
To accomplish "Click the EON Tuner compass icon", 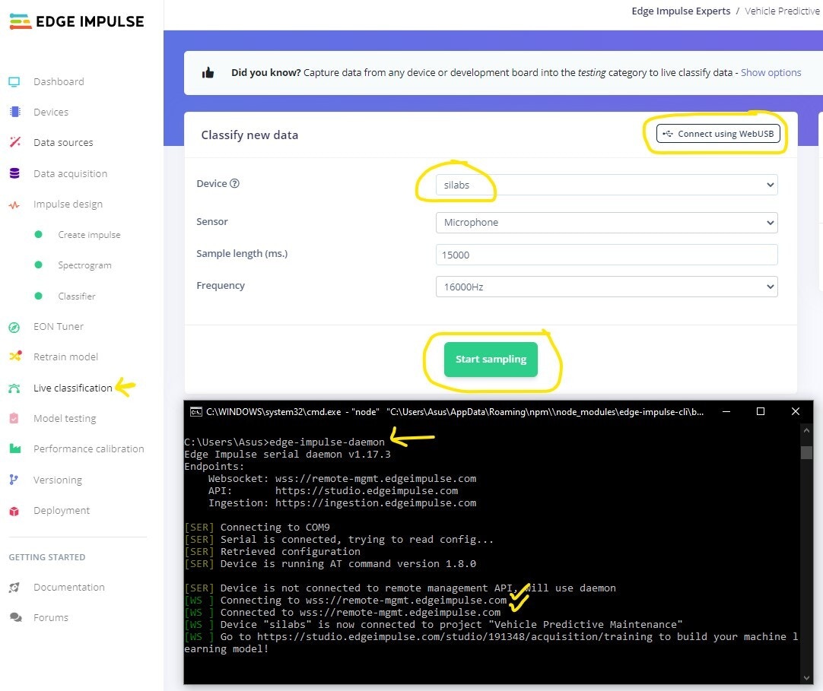I will pos(14,328).
